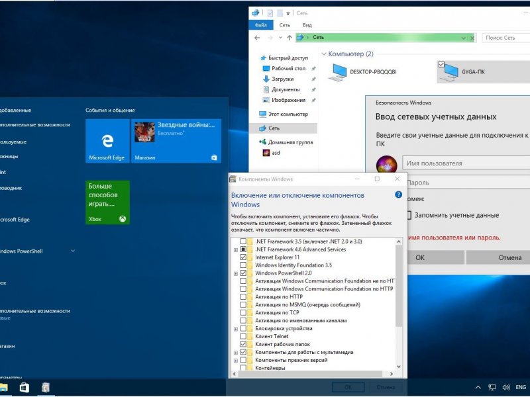
Task: Open the recent locations dropdown arrow
Action: click(x=280, y=38)
